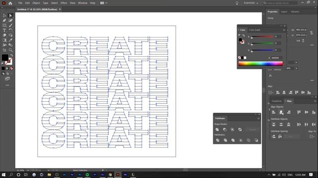Click Outline in Pathfinders row
This screenshot has height=178, width=318.
pyautogui.click(x=248, y=140)
